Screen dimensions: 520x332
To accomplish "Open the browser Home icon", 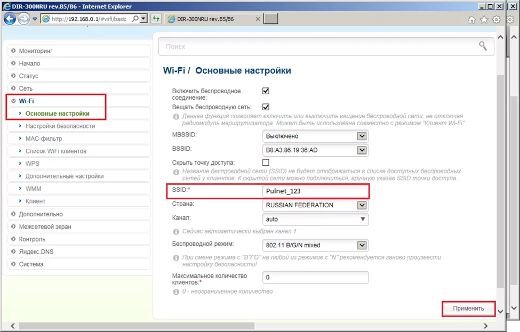I will pyautogui.click(x=471, y=20).
